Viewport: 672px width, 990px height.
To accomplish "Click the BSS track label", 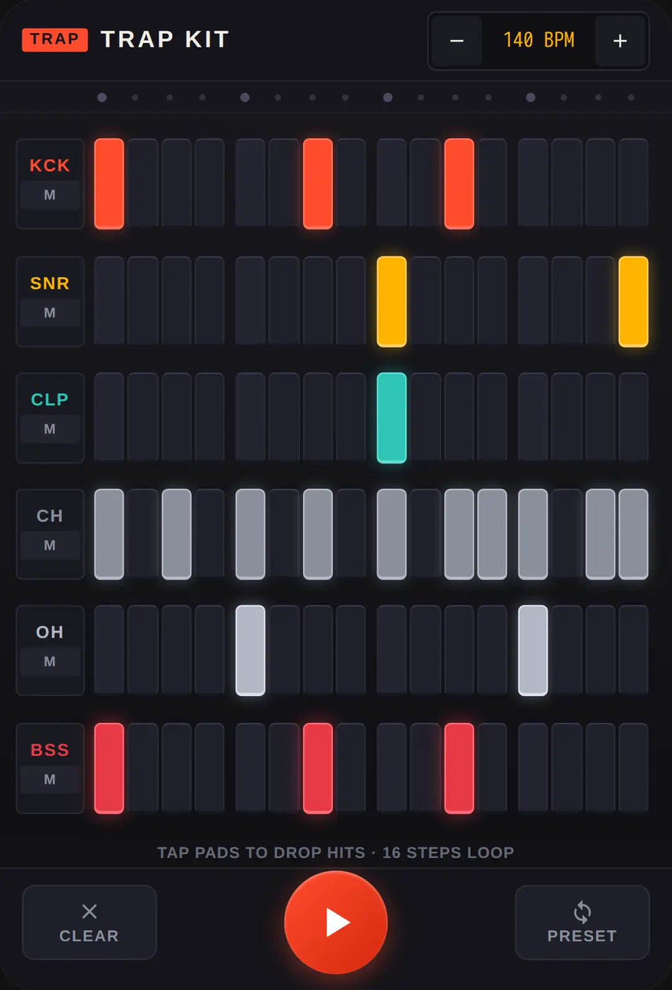I will 50,750.
